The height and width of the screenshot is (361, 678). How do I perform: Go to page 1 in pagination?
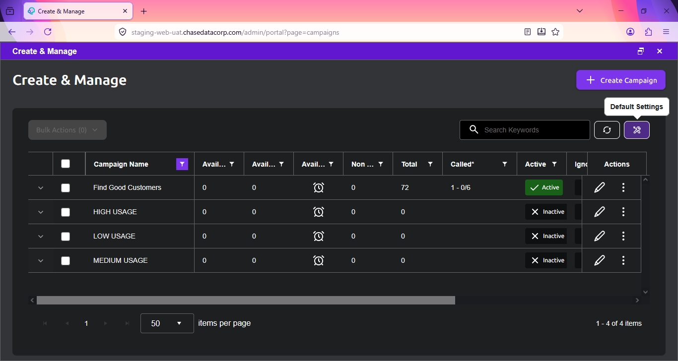[x=86, y=323]
